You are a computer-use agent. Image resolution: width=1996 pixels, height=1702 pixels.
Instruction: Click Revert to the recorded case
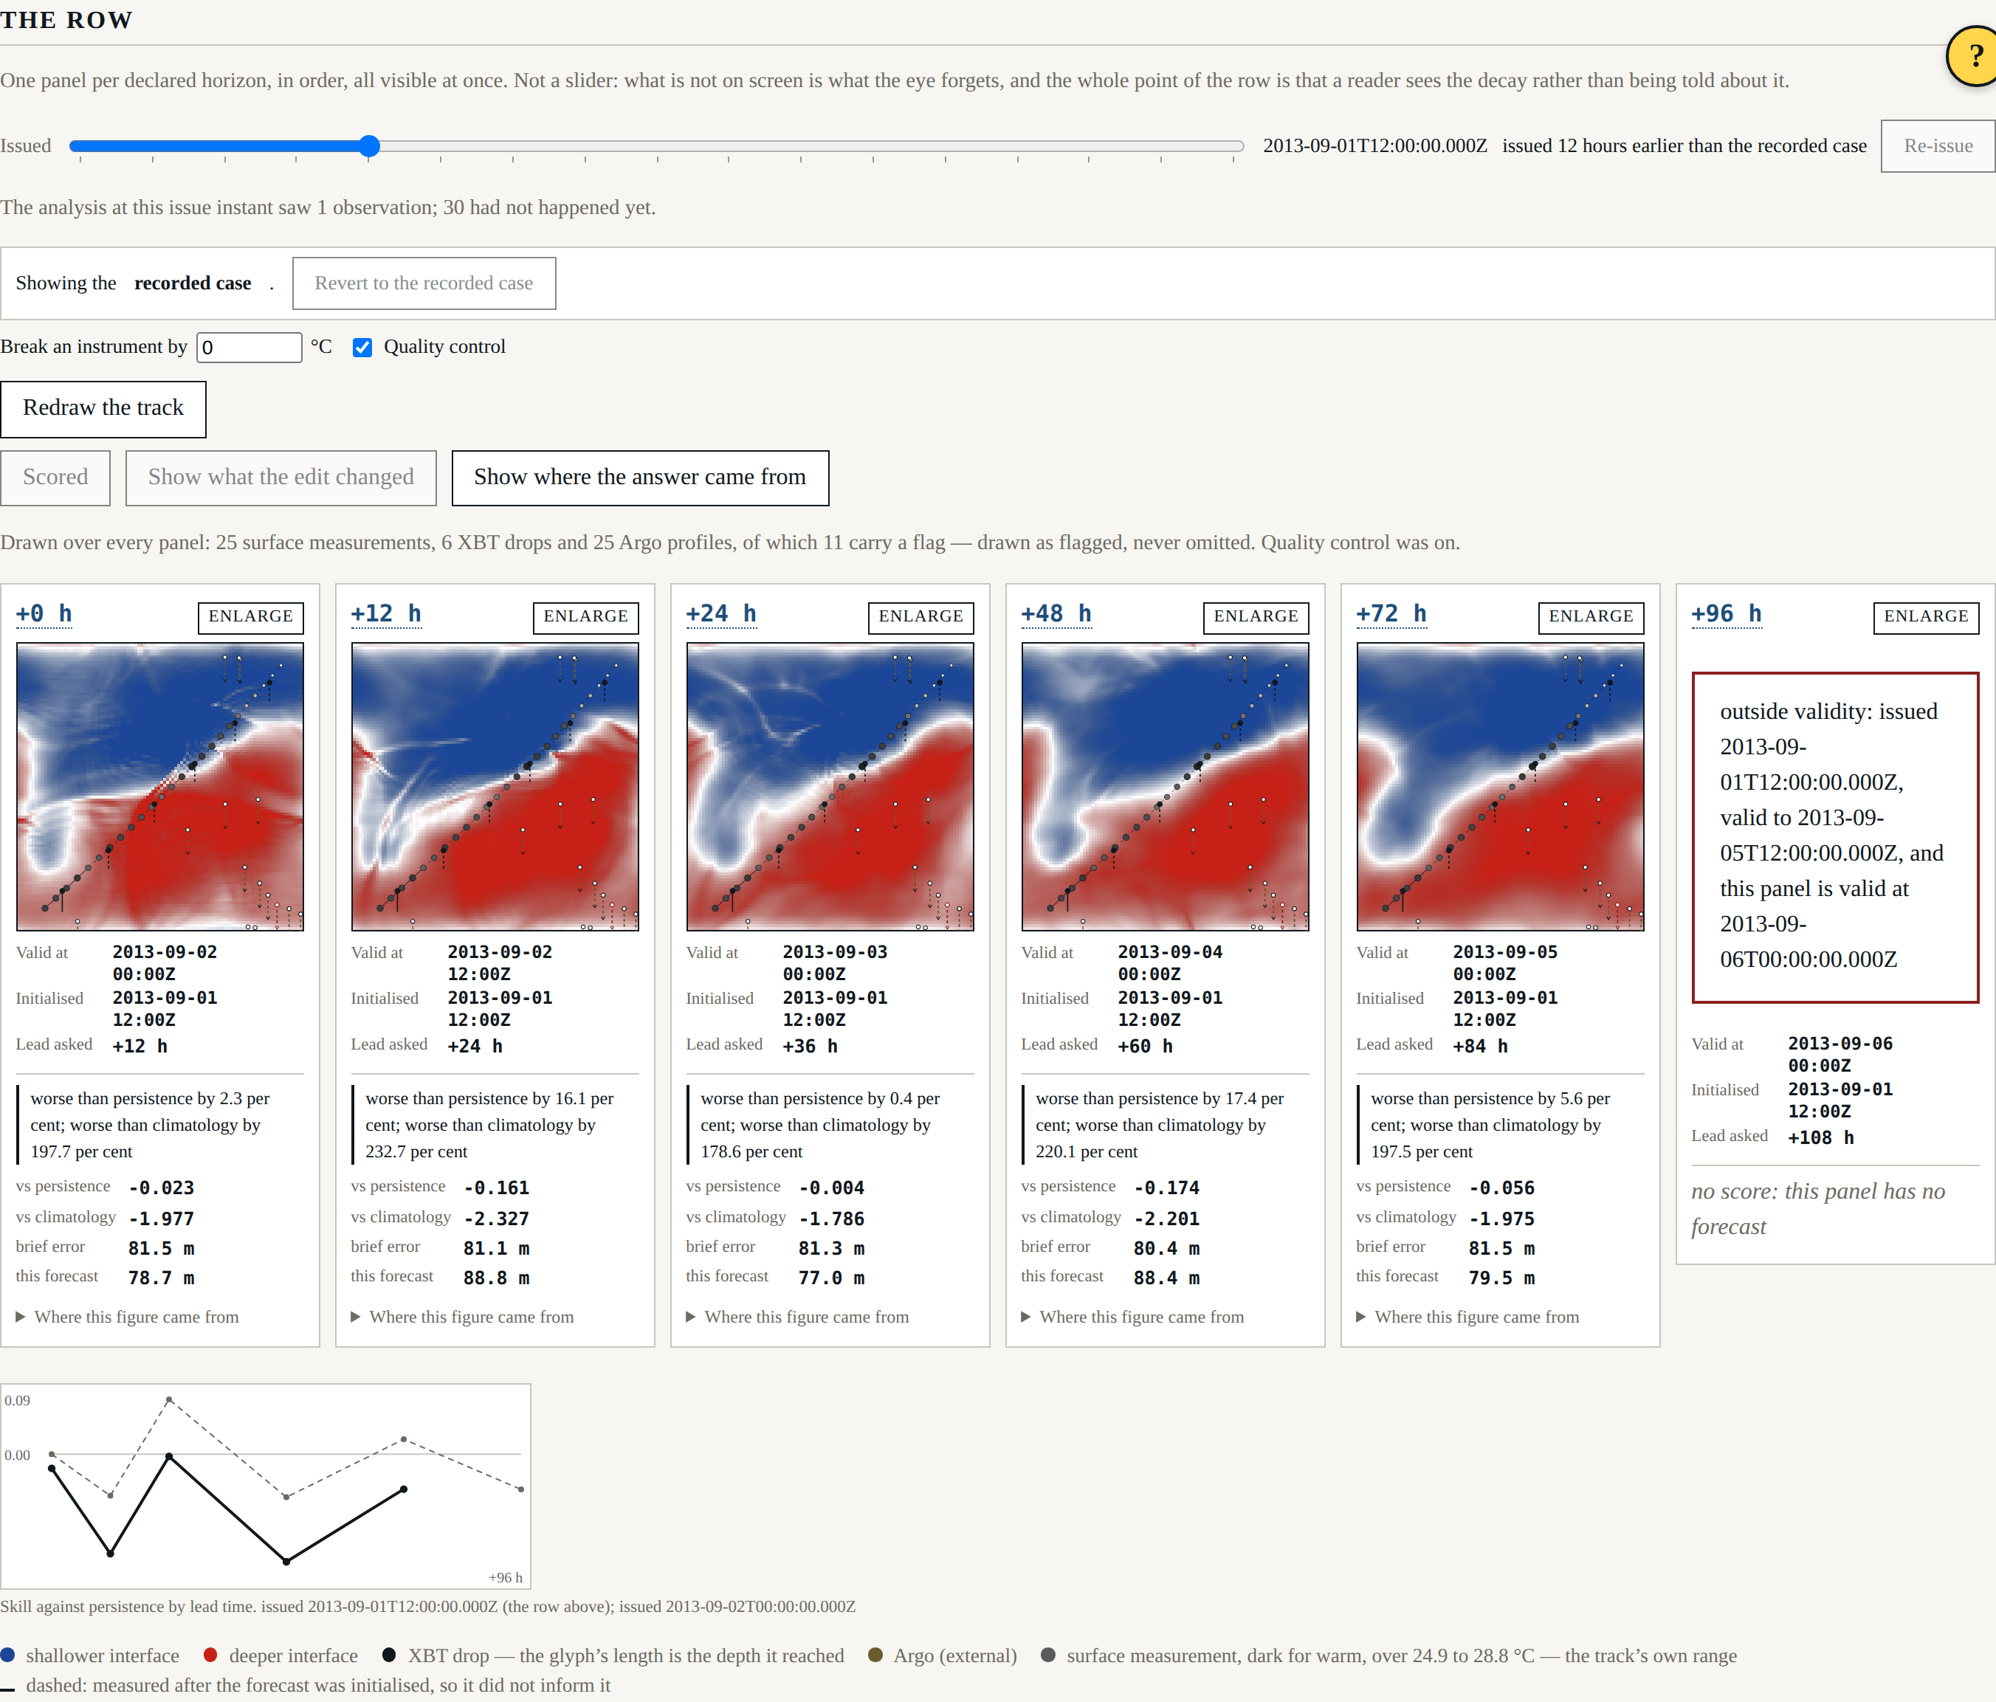(x=424, y=283)
